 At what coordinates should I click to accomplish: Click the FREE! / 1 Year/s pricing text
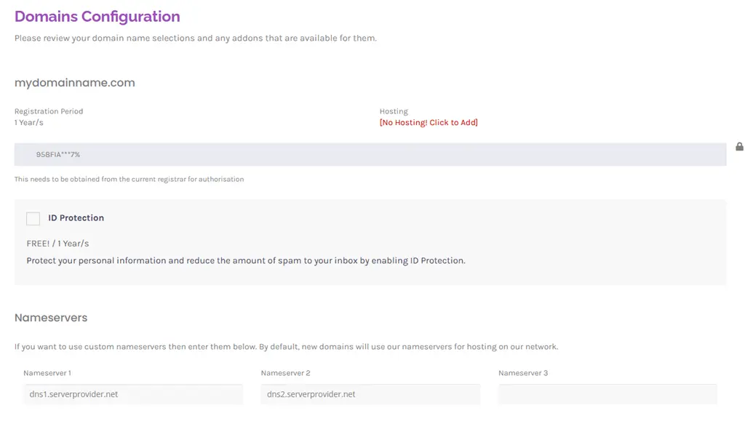point(56,243)
